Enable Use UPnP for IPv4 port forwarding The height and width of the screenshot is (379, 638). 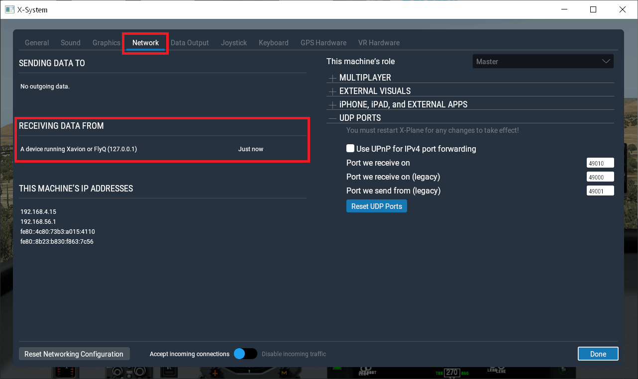pyautogui.click(x=350, y=149)
